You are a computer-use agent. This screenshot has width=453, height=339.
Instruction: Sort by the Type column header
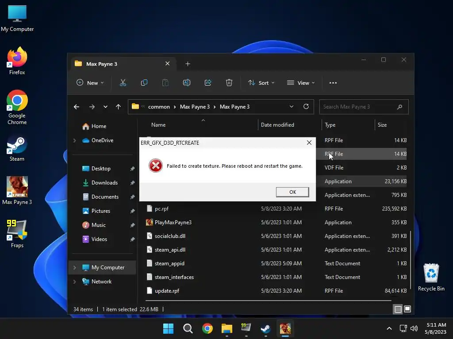point(330,125)
